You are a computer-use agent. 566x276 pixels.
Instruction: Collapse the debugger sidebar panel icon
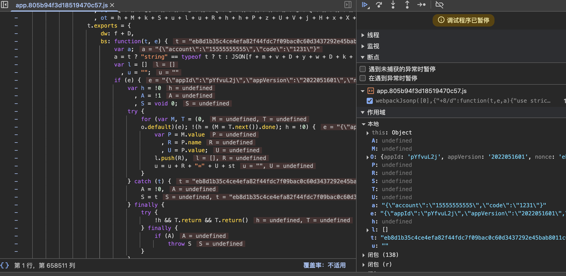point(348,5)
